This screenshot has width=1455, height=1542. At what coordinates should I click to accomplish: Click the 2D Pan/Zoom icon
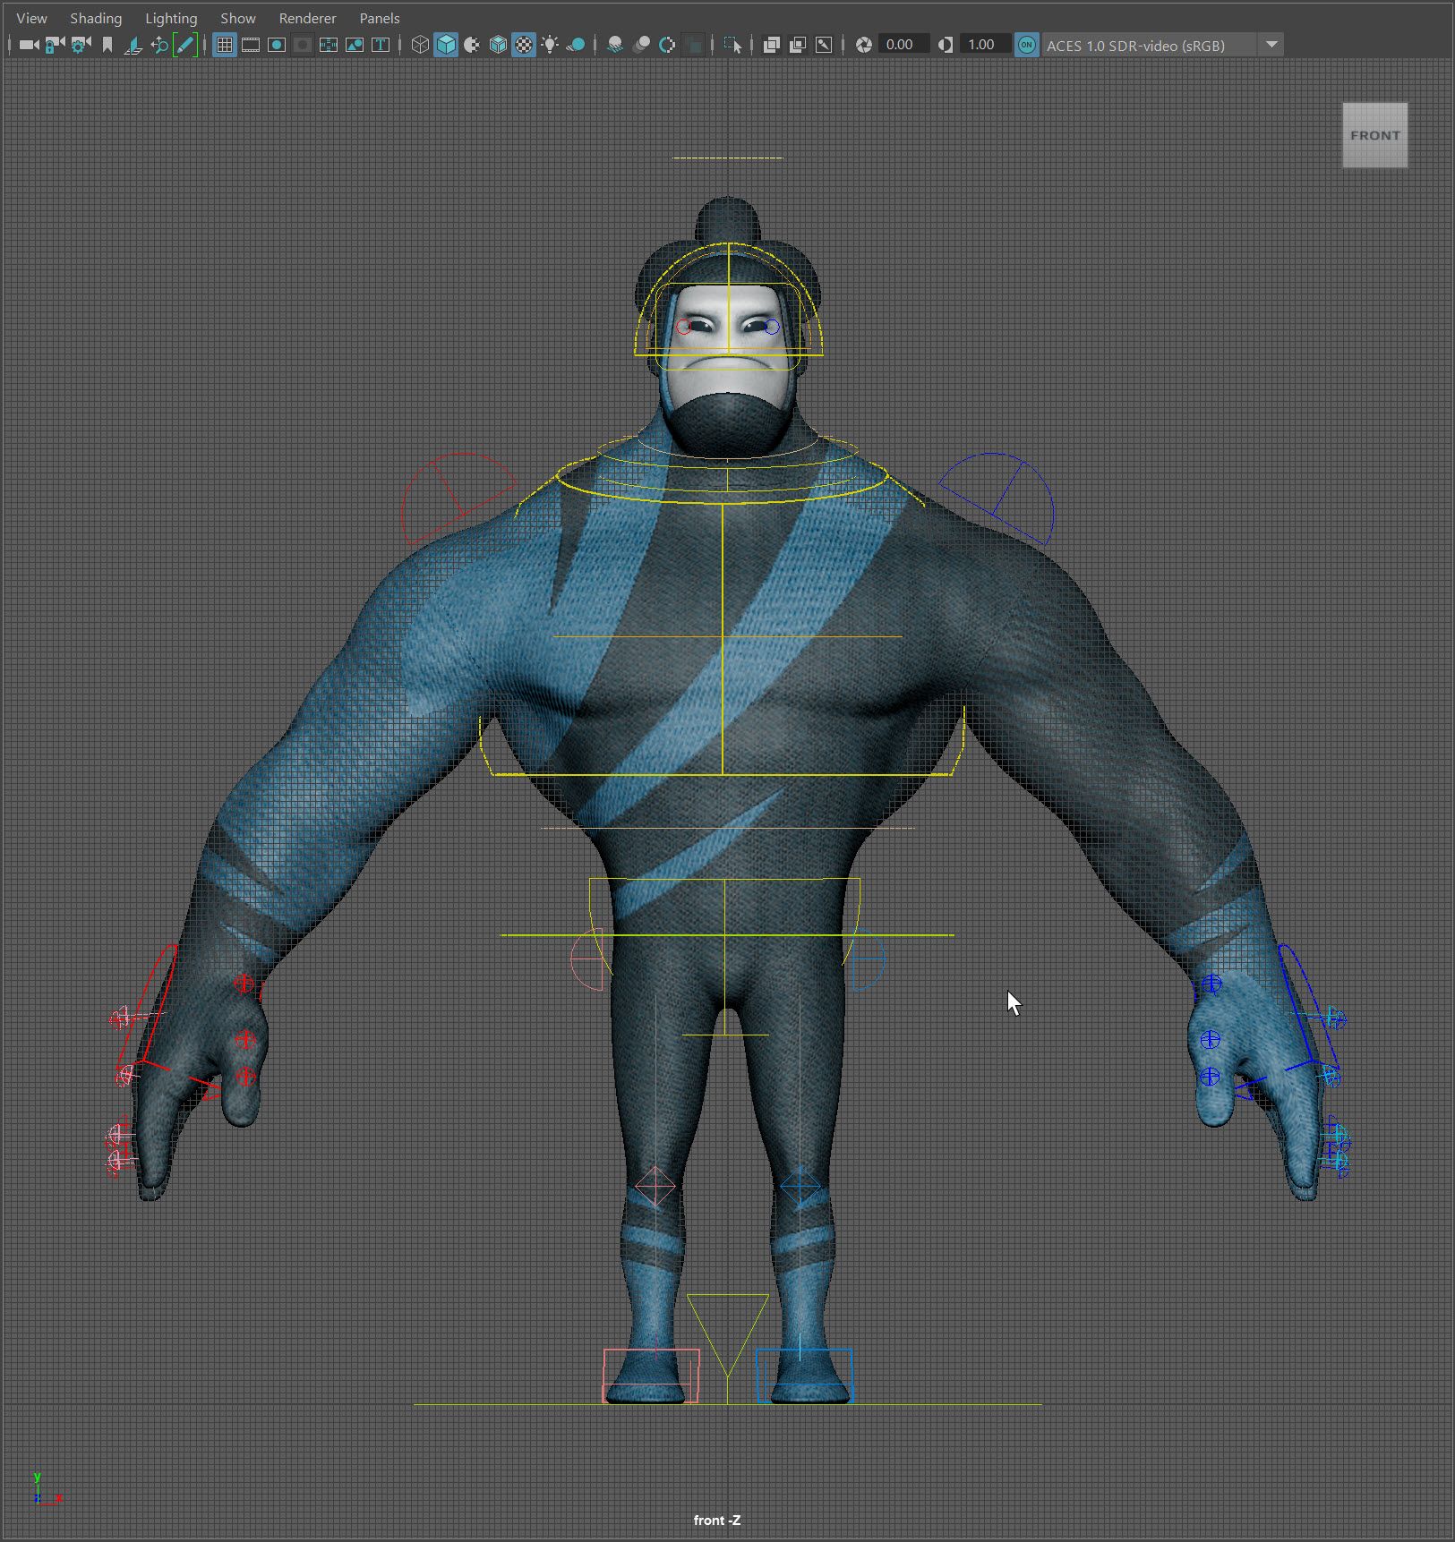pyautogui.click(x=159, y=45)
